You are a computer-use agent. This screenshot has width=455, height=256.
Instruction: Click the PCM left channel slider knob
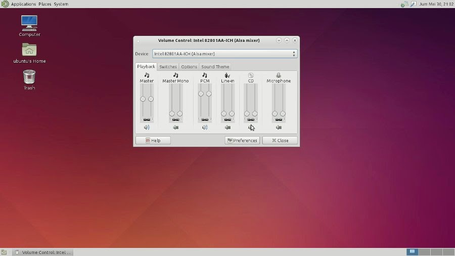coord(201,94)
